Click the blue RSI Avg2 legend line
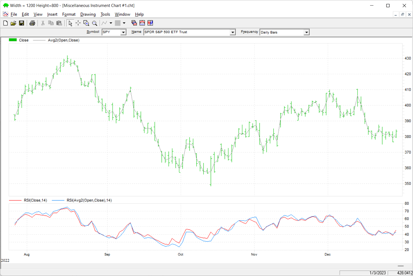The height and width of the screenshot is (276, 413). coord(58,200)
